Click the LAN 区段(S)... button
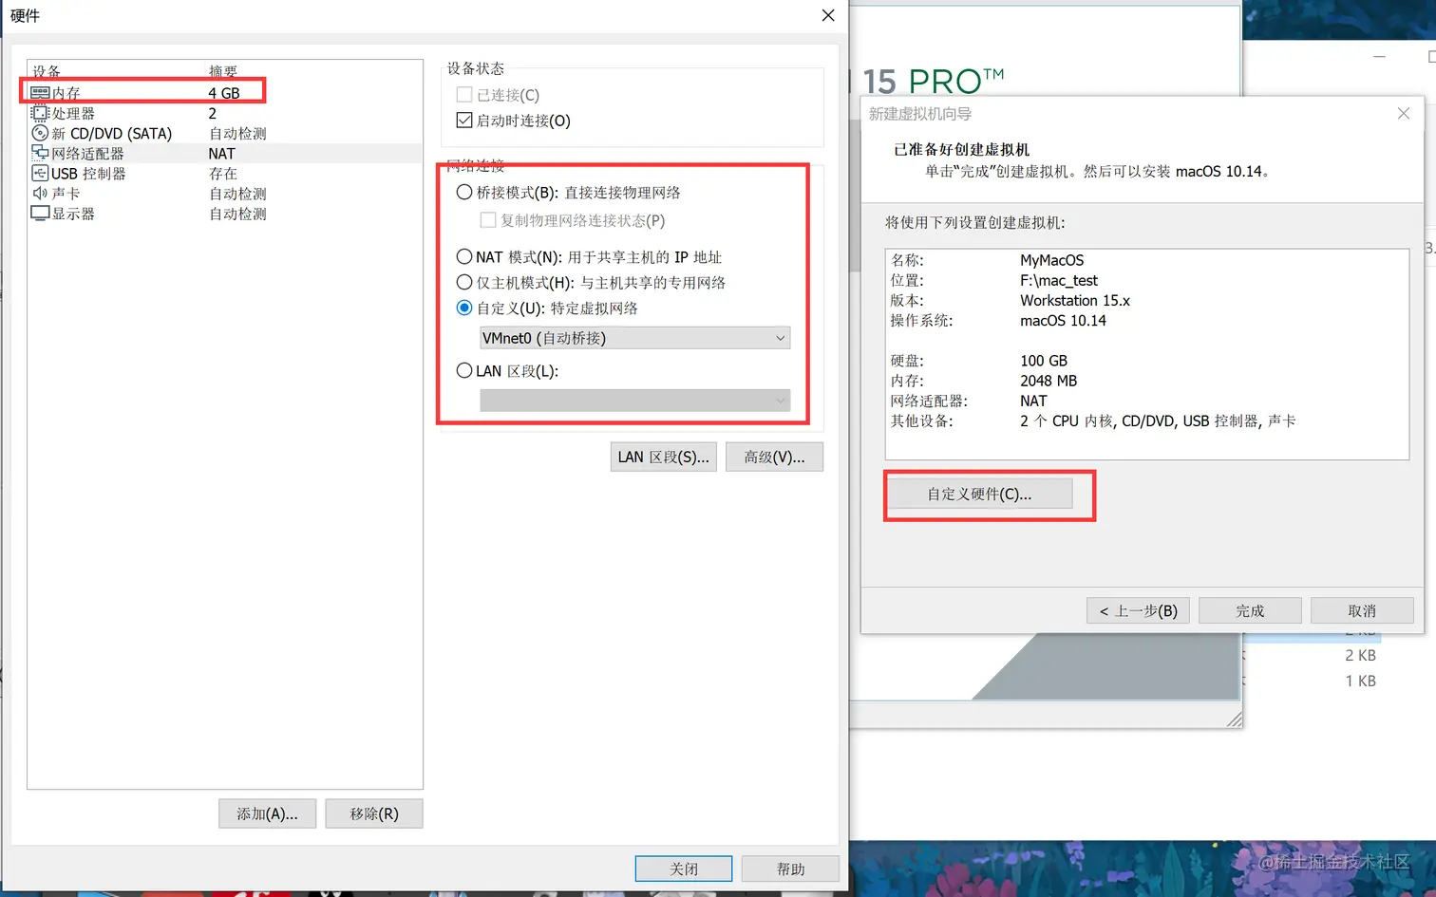This screenshot has height=897, width=1436. 663,457
